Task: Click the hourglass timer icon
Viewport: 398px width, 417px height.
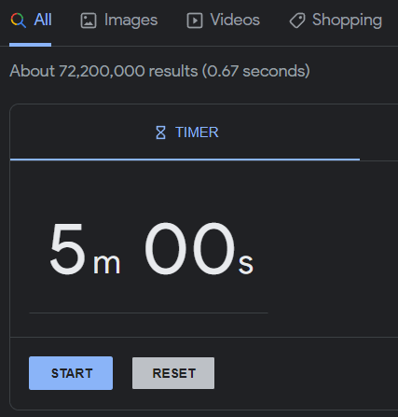Action: coord(160,132)
